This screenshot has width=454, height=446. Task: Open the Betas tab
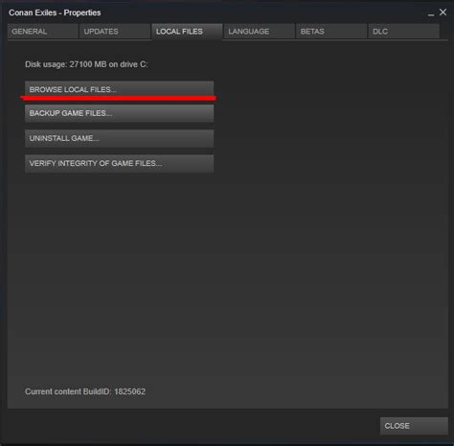[331, 32]
